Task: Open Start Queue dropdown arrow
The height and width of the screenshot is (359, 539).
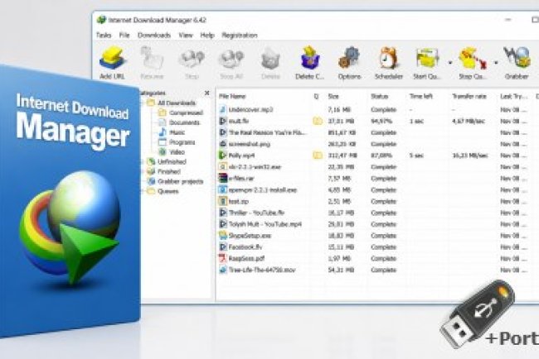Action: (x=450, y=63)
